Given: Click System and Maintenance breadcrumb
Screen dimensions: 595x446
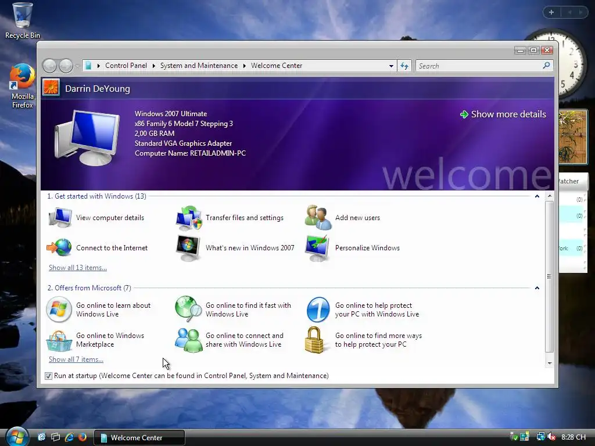Looking at the screenshot, I should pyautogui.click(x=199, y=66).
